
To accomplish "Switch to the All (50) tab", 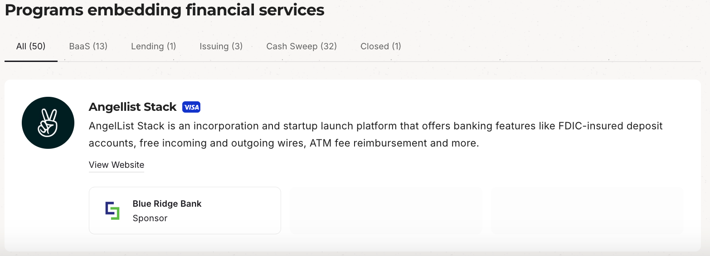I will (x=31, y=46).
